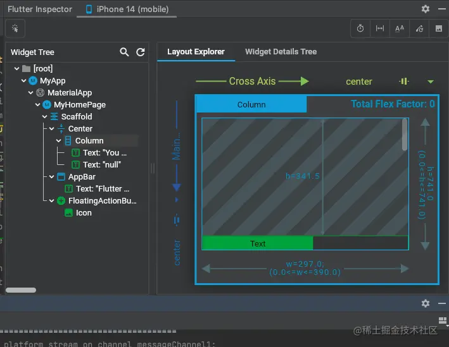Collapse the Scaffold node
449x347 pixels.
45,117
